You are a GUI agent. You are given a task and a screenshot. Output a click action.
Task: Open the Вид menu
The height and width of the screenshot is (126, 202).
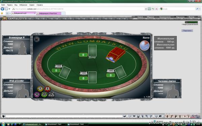click(x=16, y=5)
